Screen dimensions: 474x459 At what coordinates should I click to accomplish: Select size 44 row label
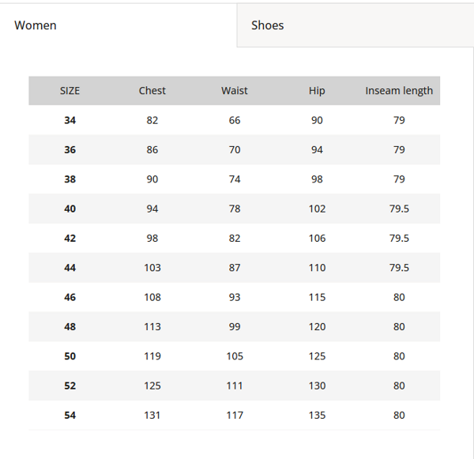point(70,268)
